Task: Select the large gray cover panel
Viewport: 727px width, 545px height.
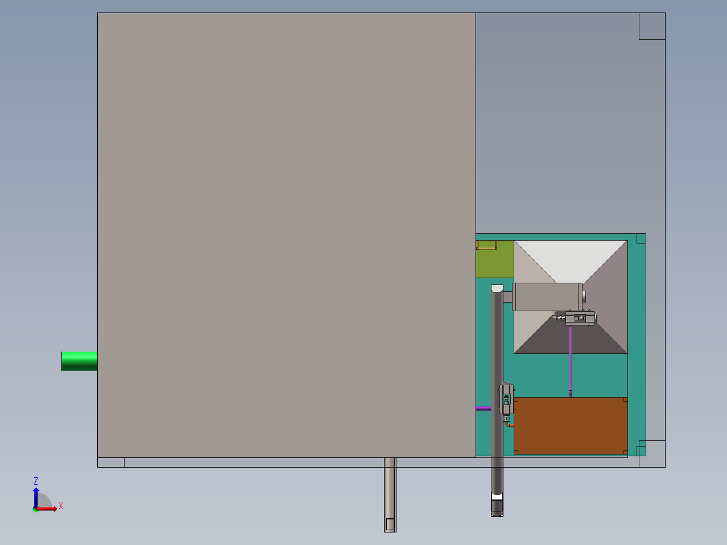Action: pos(287,235)
